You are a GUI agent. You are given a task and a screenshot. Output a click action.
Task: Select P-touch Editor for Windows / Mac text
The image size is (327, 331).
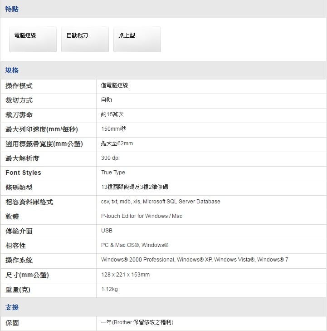tap(142, 216)
